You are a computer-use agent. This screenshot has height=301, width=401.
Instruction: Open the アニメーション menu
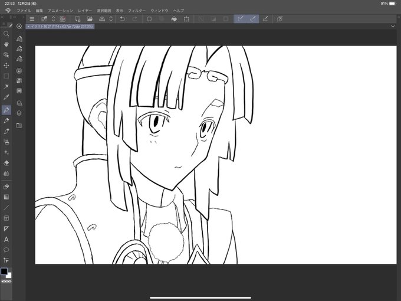pos(60,11)
